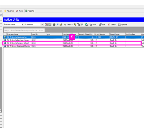Click the filter-with-lightning icon
This screenshot has width=144, height=128.
pos(75,25)
